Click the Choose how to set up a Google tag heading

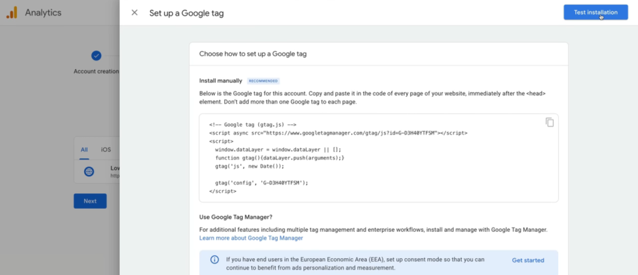(253, 54)
